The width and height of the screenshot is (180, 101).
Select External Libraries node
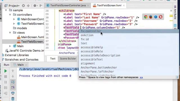click(17, 55)
